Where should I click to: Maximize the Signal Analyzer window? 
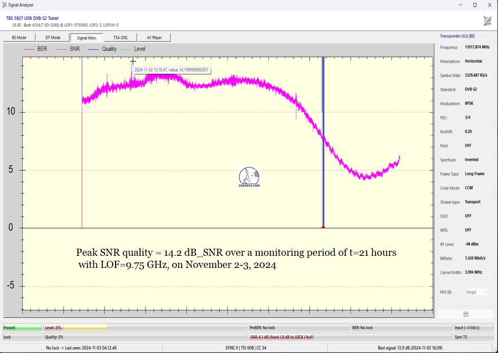point(475,5)
